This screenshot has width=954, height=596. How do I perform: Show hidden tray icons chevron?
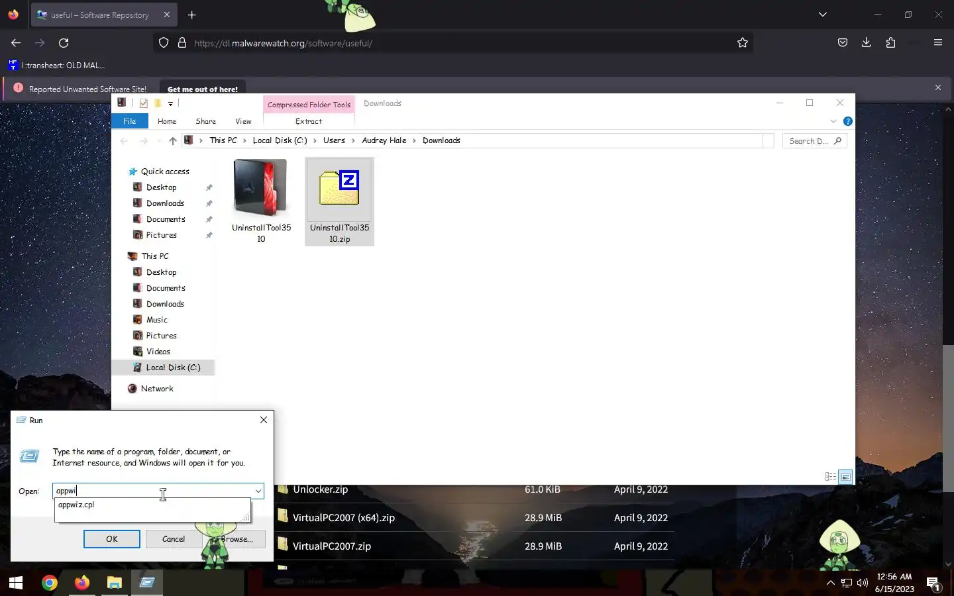tap(831, 583)
